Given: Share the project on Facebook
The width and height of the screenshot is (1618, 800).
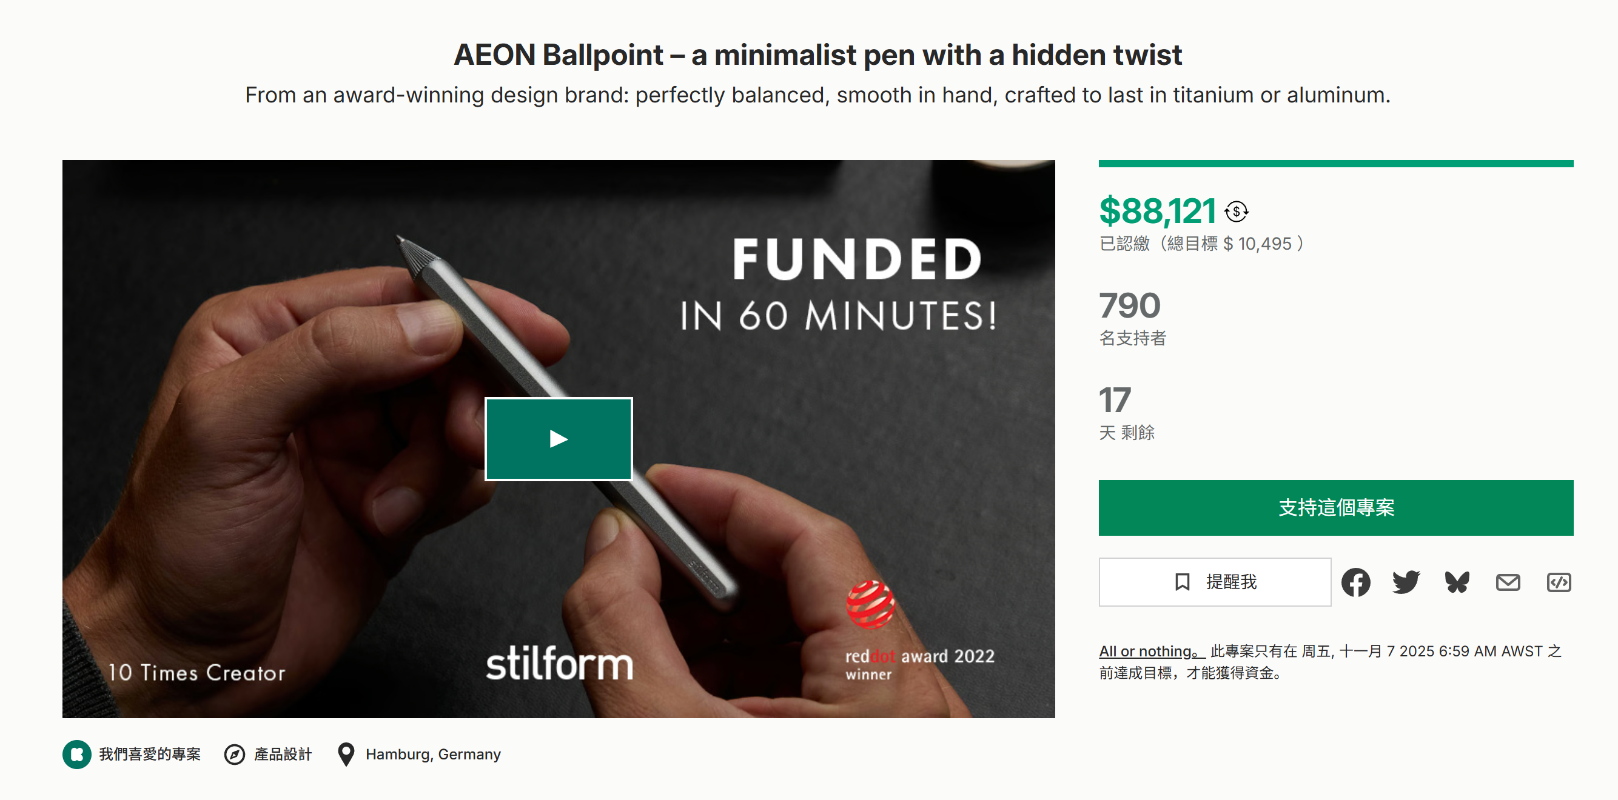Looking at the screenshot, I should (x=1355, y=582).
